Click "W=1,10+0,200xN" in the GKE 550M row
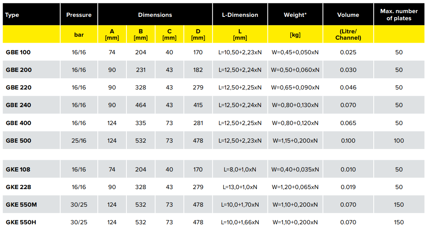 295,205
